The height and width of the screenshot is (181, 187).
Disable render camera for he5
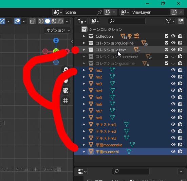pos(180,97)
